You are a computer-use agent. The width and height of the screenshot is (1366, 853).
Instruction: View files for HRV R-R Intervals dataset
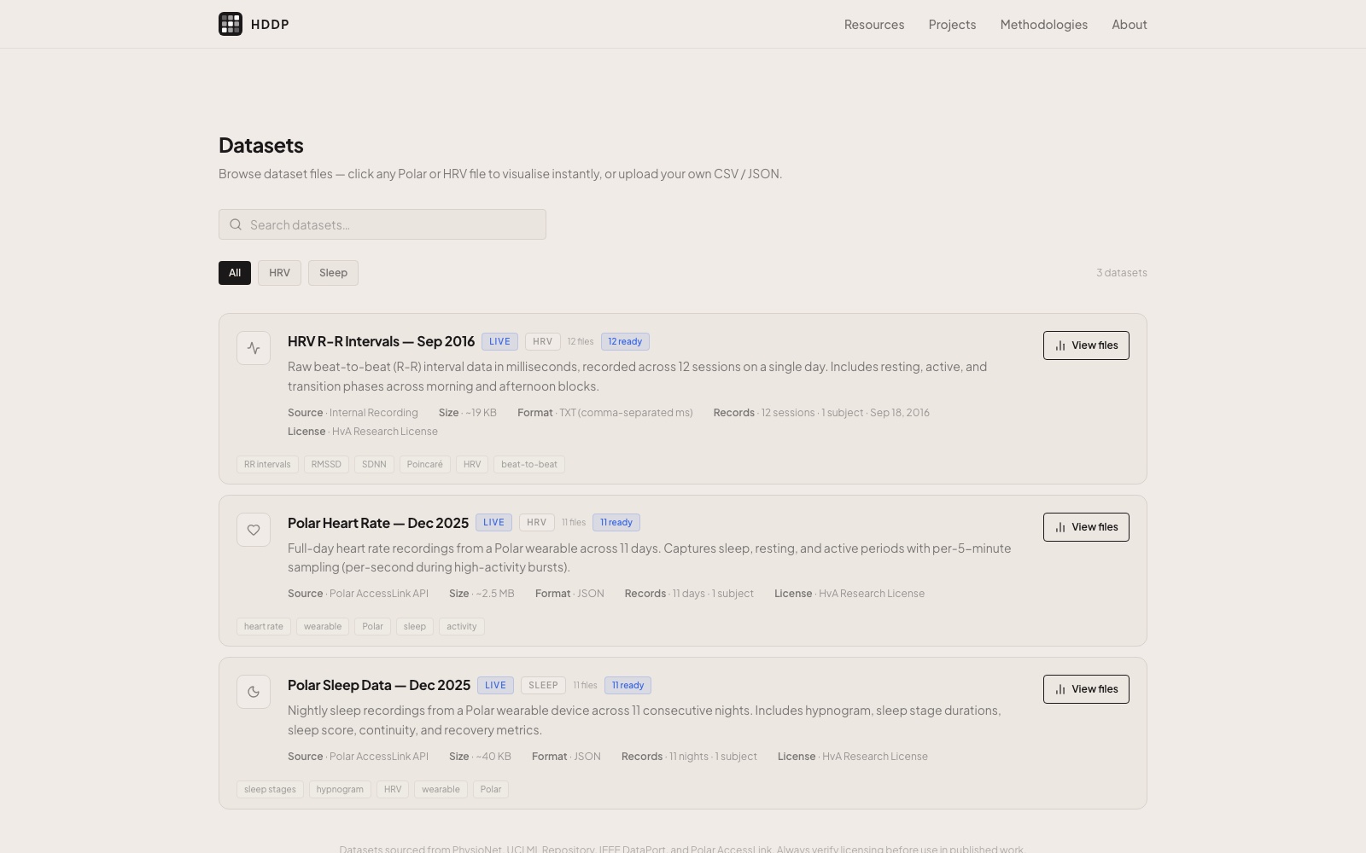pyautogui.click(x=1086, y=345)
